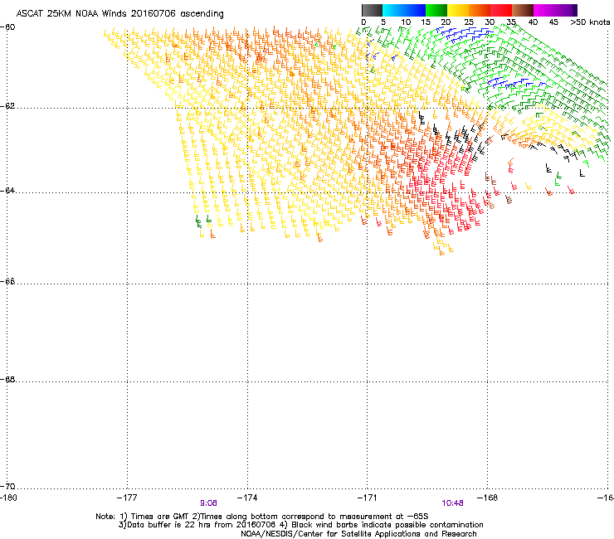Click the magenta 40-45 knots legend swatch
Viewport: 614px width, 539px height.
[x=544, y=10]
